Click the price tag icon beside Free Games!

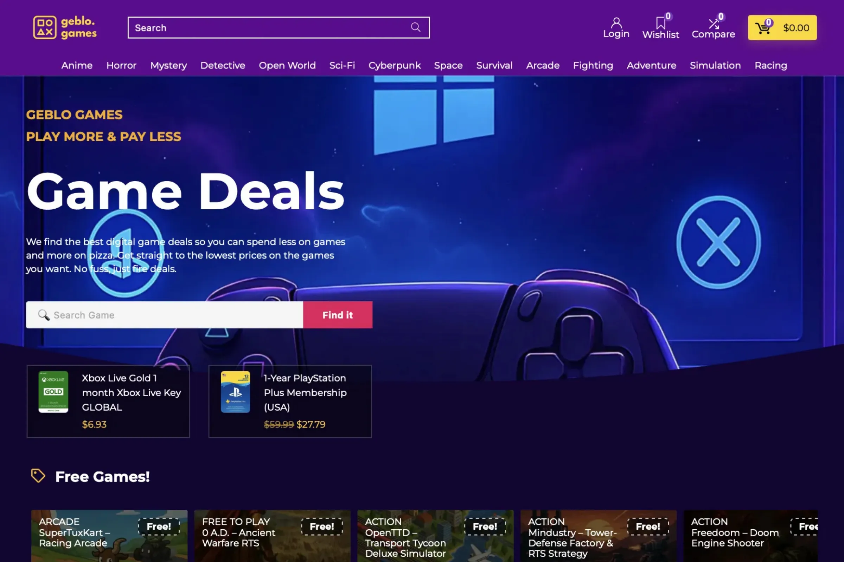(x=38, y=476)
